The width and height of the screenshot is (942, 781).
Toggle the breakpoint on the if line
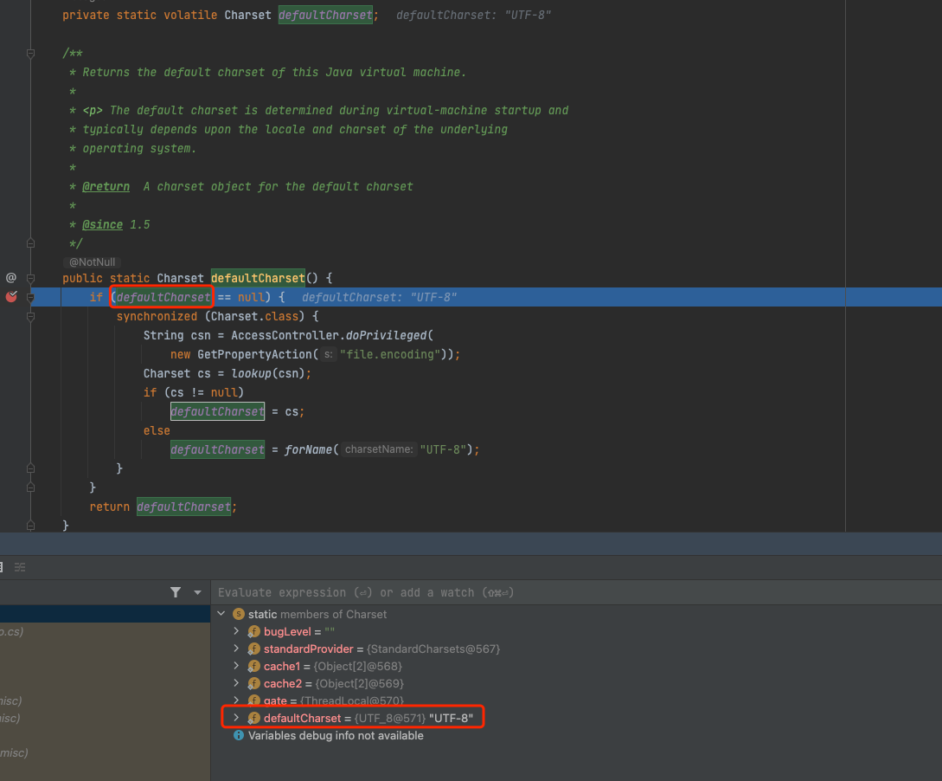tap(11, 297)
